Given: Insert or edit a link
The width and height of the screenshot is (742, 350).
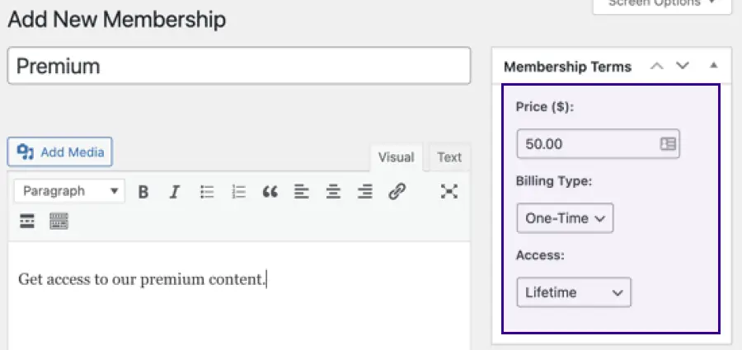Looking at the screenshot, I should click(x=397, y=192).
